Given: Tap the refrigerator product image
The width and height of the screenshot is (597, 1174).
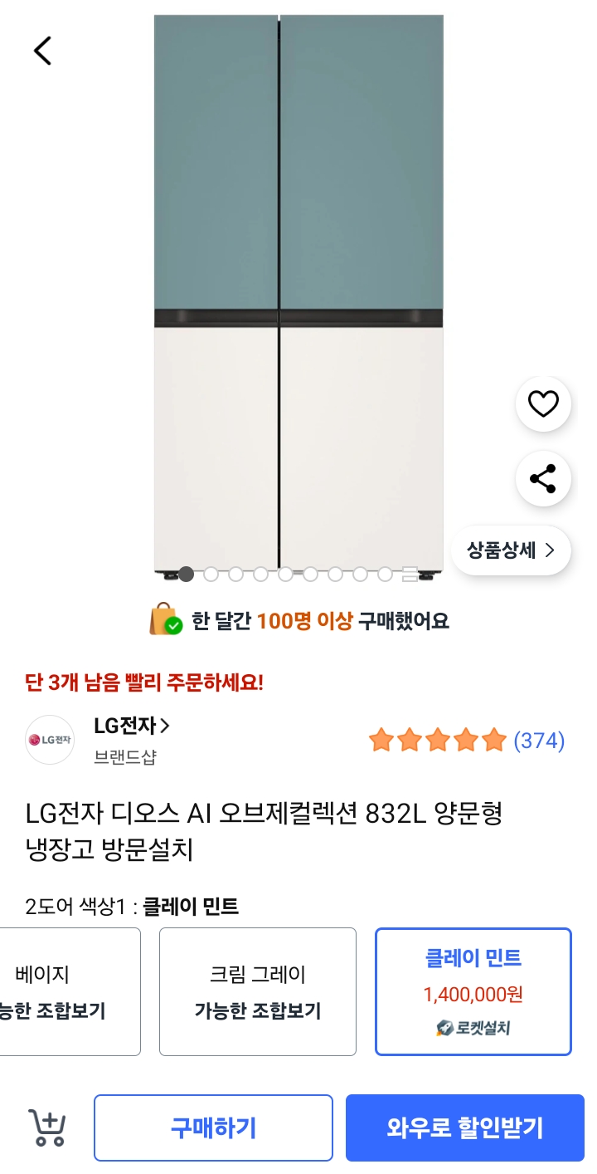Looking at the screenshot, I should [298, 291].
